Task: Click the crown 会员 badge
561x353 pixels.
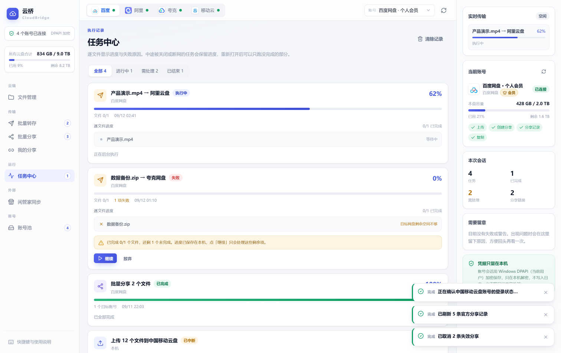Action: (509, 93)
